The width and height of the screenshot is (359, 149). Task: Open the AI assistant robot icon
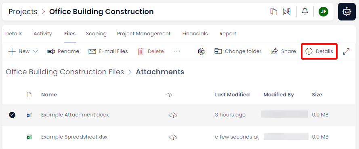coord(346,12)
